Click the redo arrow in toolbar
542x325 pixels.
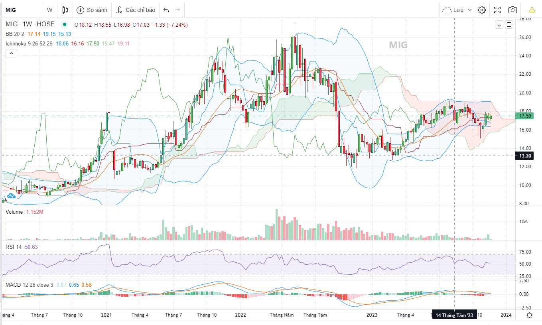[177, 10]
